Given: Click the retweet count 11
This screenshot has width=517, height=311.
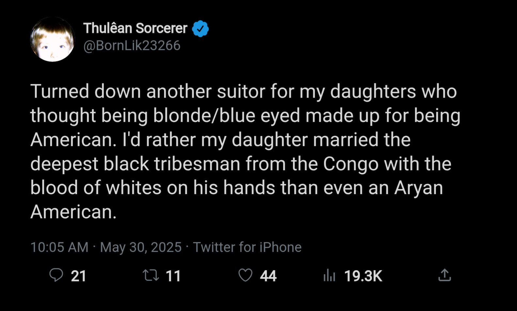Looking at the screenshot, I should 173,276.
